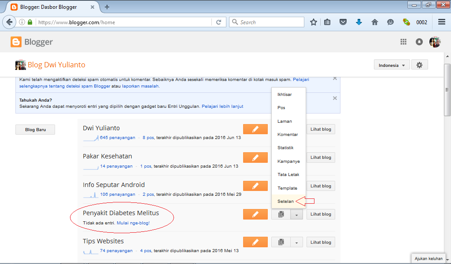
Task: Create new post for Info Seputar Android
Action: 255,186
